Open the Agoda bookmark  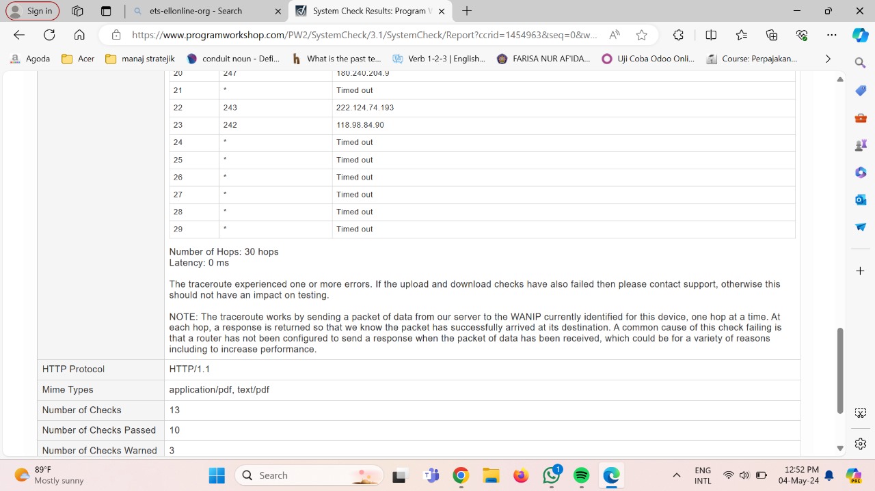pyautogui.click(x=30, y=59)
